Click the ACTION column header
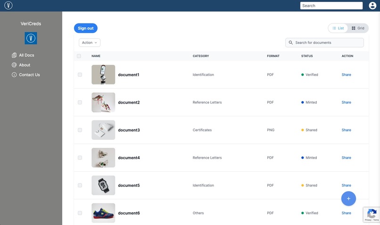 347,56
